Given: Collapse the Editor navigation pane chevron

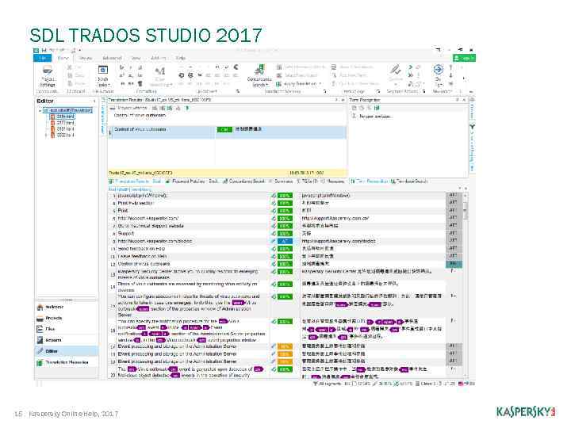Looking at the screenshot, I should pos(94,101).
